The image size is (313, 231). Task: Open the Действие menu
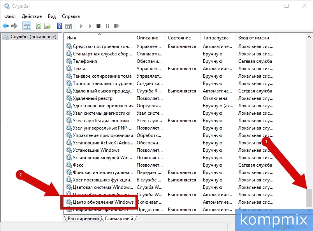pyautogui.click(x=32, y=16)
